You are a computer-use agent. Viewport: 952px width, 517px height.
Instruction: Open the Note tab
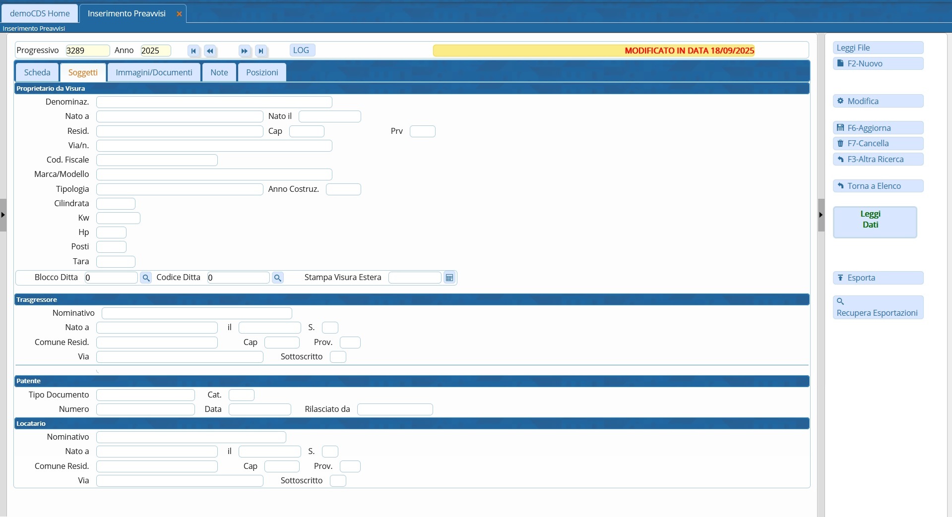click(219, 72)
